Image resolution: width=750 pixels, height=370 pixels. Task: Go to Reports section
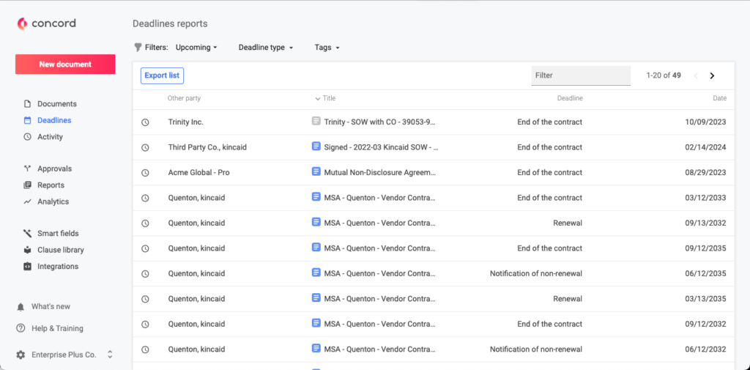51,185
